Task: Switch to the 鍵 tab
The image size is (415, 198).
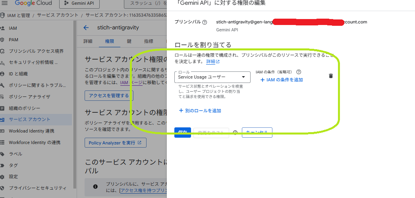Action: tap(129, 41)
